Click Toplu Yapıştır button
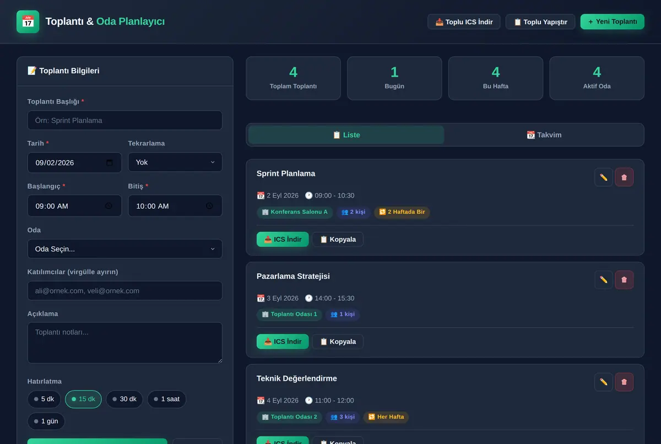This screenshot has width=661, height=444. pyautogui.click(x=540, y=22)
